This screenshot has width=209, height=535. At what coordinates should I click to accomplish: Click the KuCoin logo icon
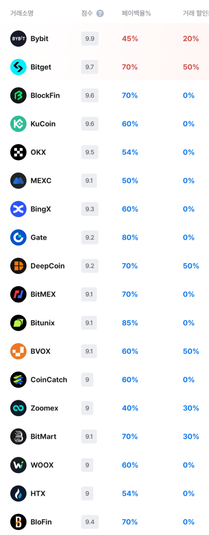(x=18, y=124)
